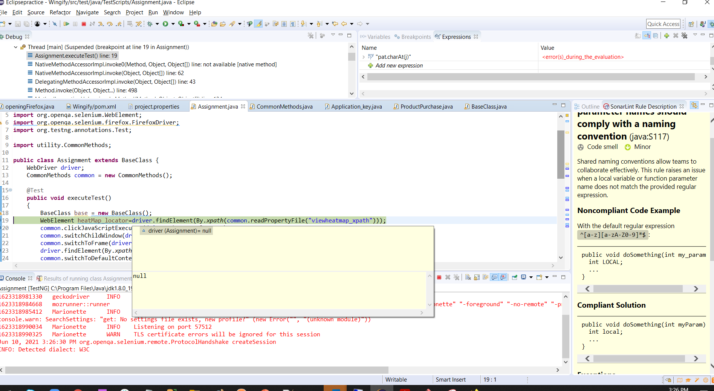Click the Disconnect toolbar icon
This screenshot has height=391, width=714.
[92, 24]
